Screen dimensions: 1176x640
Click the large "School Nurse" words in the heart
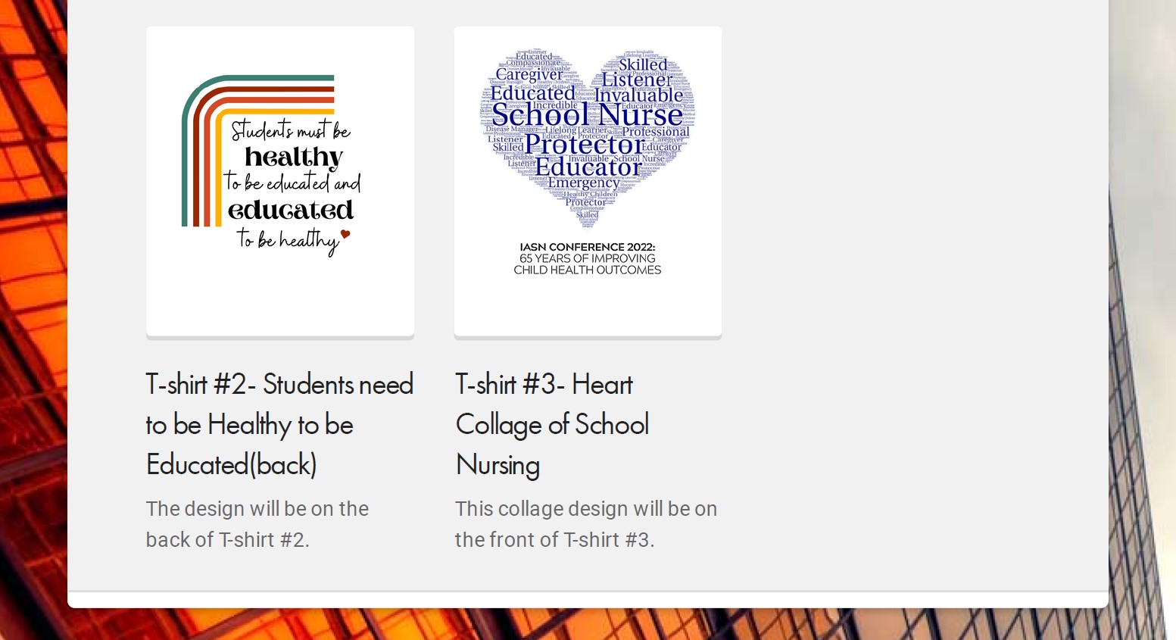tap(588, 115)
